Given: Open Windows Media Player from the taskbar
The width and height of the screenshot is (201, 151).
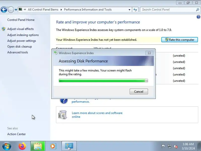Looking at the screenshot, I should point(53,146).
